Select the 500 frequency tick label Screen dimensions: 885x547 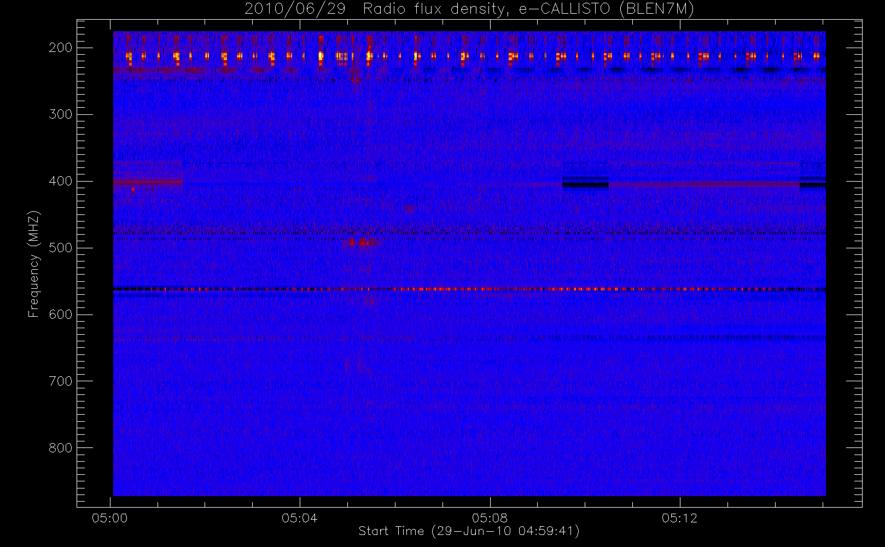61,248
